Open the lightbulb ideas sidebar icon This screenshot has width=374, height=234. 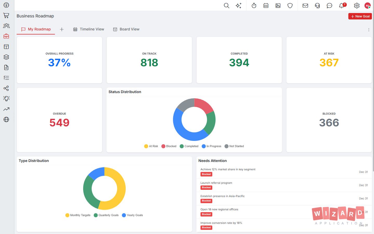click(6, 99)
